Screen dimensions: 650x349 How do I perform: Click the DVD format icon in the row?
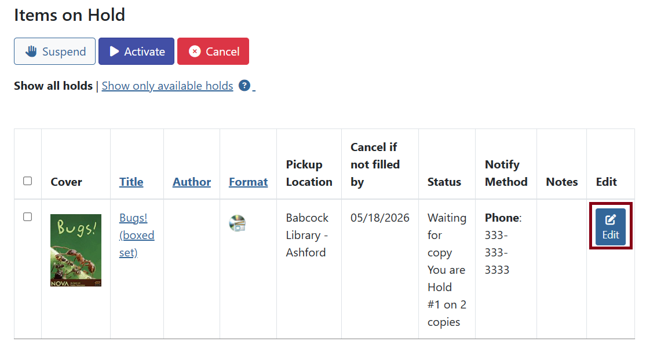(237, 223)
